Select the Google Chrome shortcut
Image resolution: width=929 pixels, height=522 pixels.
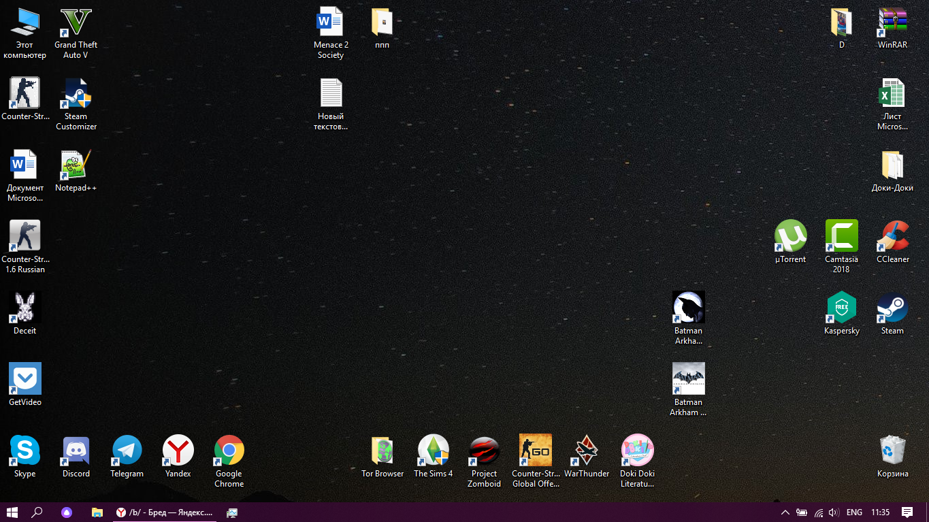click(x=229, y=461)
